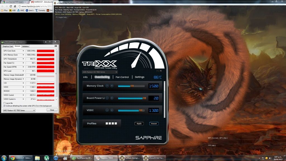
Task: Load TRIXX profile 1
Action: (107, 124)
